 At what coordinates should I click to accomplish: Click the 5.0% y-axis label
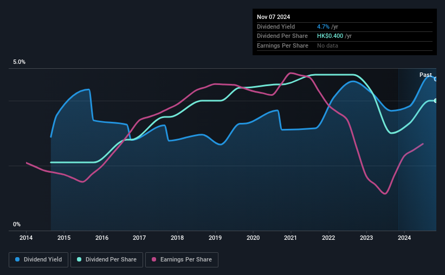click(19, 62)
